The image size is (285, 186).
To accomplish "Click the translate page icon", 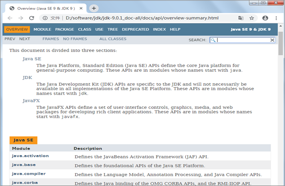I will pyautogui.click(x=241, y=18).
